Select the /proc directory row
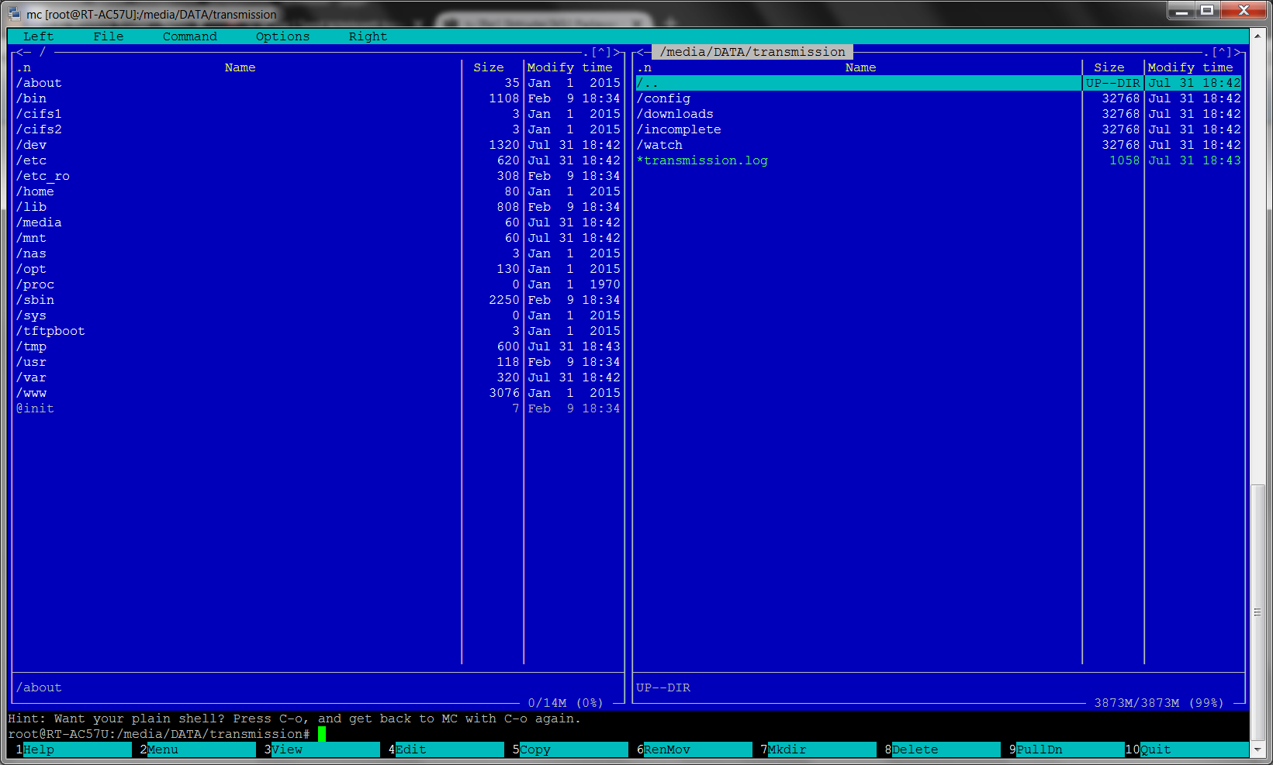This screenshot has width=1273, height=765. pyautogui.click(x=318, y=284)
